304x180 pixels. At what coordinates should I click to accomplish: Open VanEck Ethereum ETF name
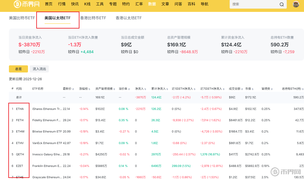(47, 143)
